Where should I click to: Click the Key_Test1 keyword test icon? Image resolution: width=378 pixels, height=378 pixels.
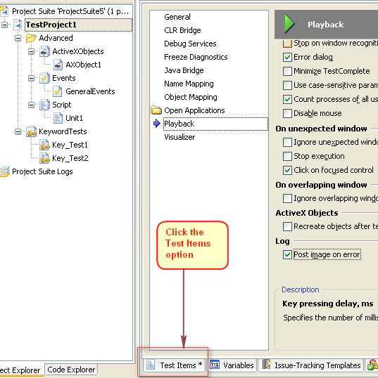pos(44,145)
